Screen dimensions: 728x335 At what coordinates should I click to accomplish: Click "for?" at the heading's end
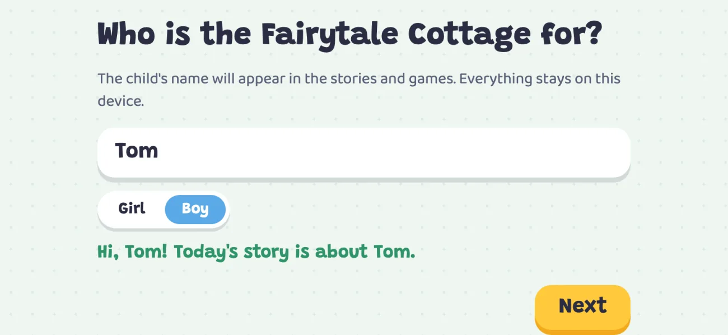click(x=571, y=35)
